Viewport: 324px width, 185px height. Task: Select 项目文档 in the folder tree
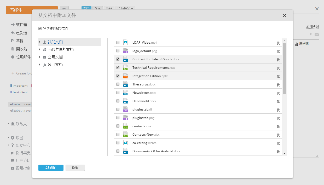click(x=55, y=65)
